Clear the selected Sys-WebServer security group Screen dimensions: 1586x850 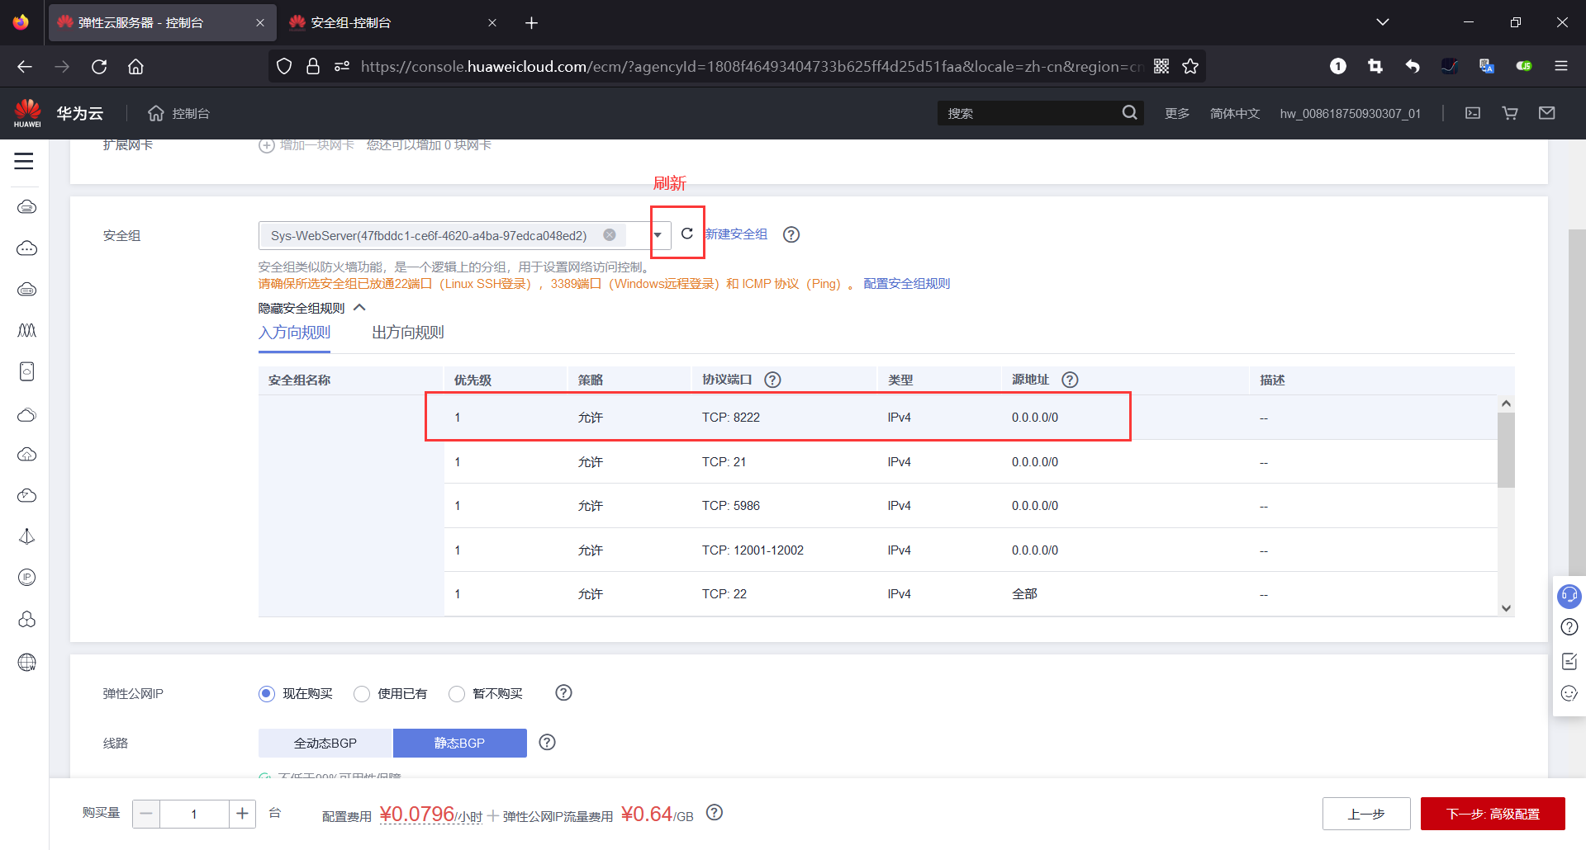pyautogui.click(x=610, y=235)
